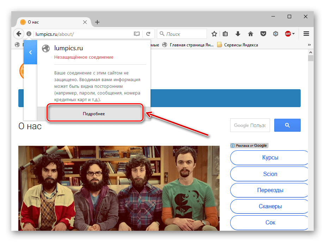Reload the page with the refresh icon

coord(148,34)
